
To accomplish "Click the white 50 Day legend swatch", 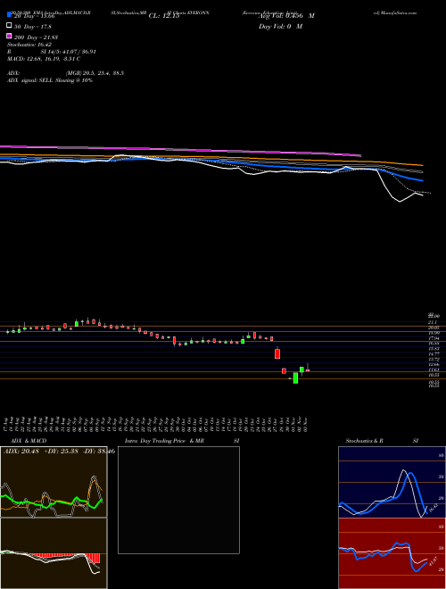I will [x=9, y=26].
